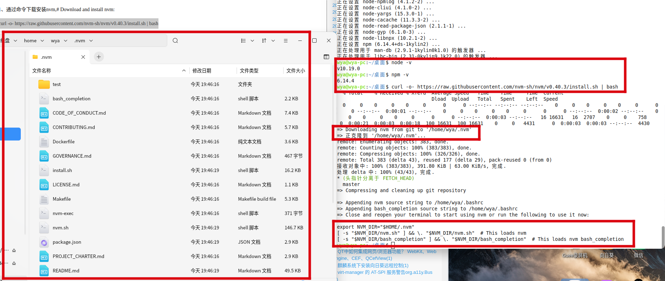This screenshot has height=281, width=665.
Task: Open the view mode dropdown arrow
Action: [252, 41]
